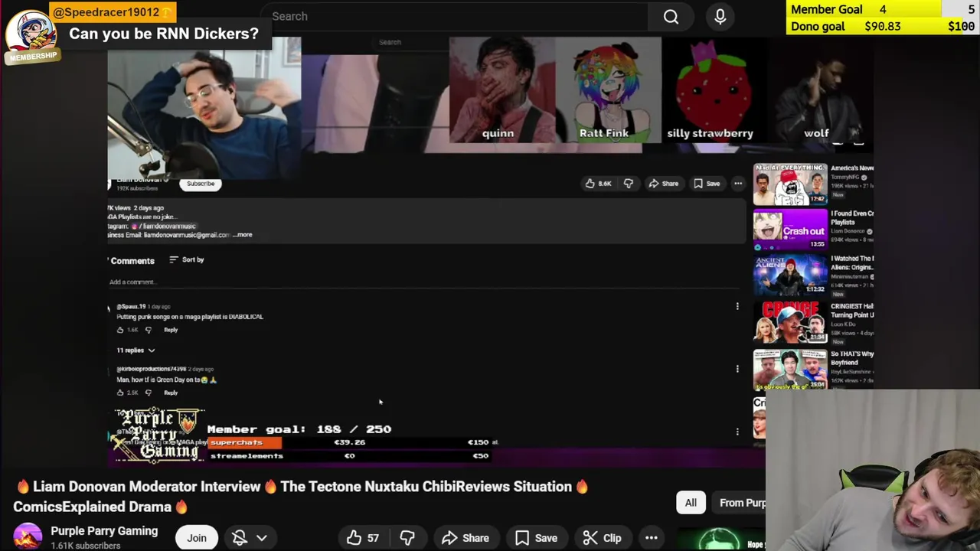
Task: Expand the 11 replies thread
Action: pyautogui.click(x=136, y=350)
